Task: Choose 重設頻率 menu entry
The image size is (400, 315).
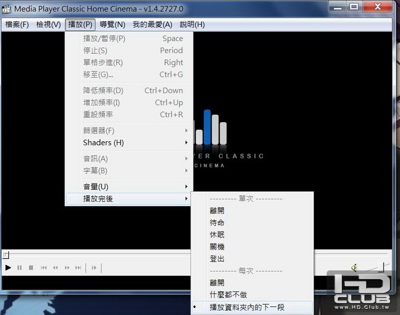Action: pyautogui.click(x=129, y=115)
